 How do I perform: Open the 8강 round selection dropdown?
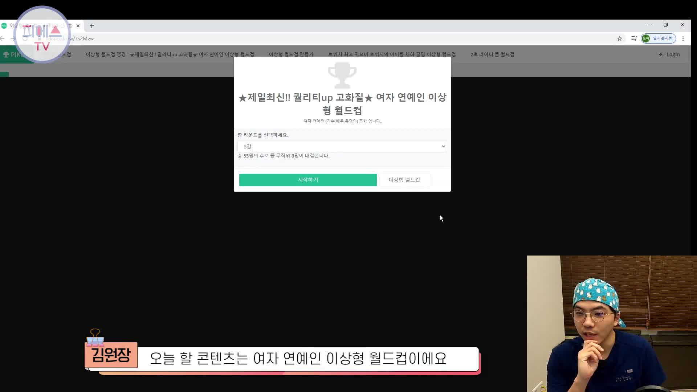click(342, 146)
